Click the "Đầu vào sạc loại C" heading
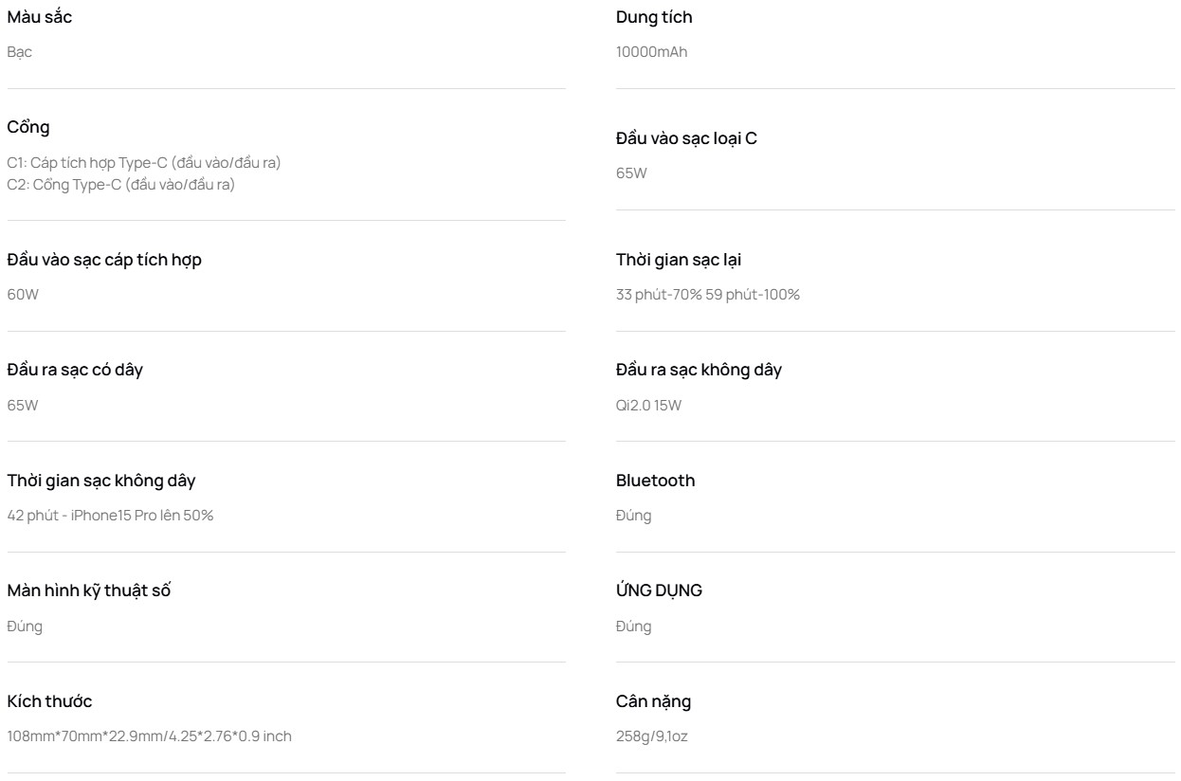The image size is (1181, 781). point(686,138)
